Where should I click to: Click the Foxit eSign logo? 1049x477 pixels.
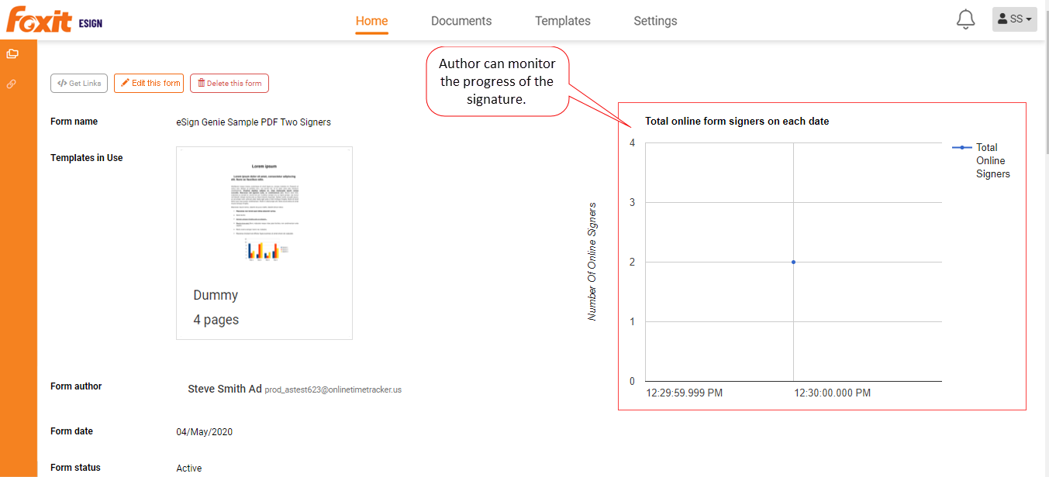pyautogui.click(x=54, y=20)
